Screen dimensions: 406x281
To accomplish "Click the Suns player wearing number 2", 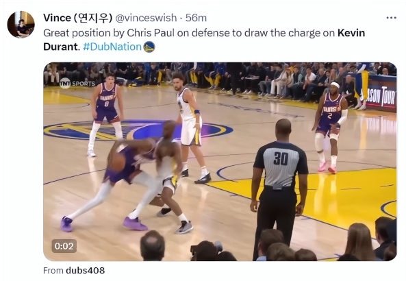I will (x=329, y=127).
